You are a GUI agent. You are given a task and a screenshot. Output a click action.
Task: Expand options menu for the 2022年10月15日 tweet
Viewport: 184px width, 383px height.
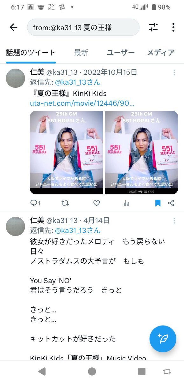(174, 73)
